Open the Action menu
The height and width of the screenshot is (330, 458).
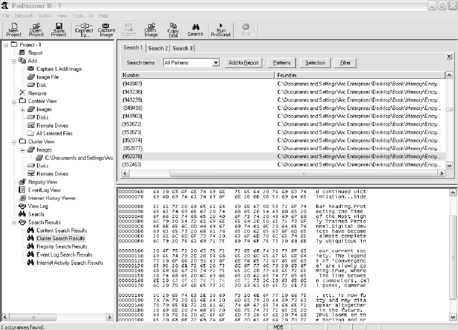(x=45, y=16)
